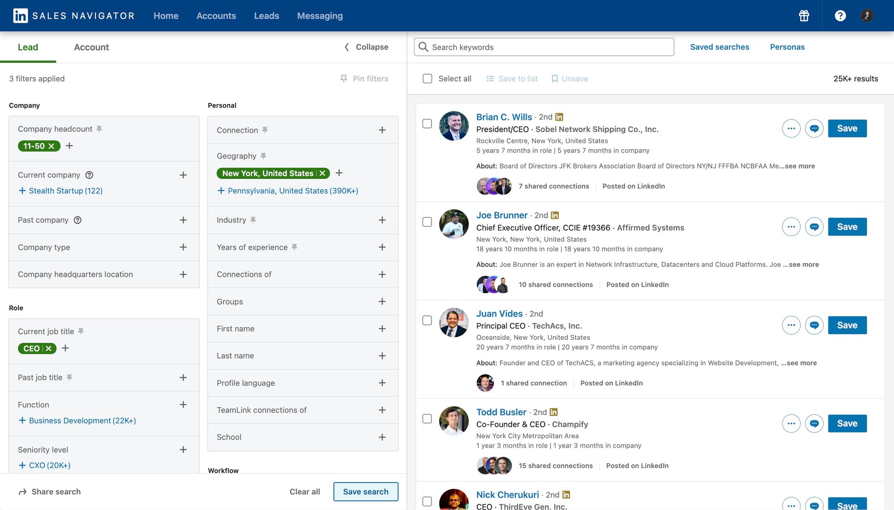The width and height of the screenshot is (894, 510).
Task: Switch to the Lead tab
Action: click(x=28, y=47)
